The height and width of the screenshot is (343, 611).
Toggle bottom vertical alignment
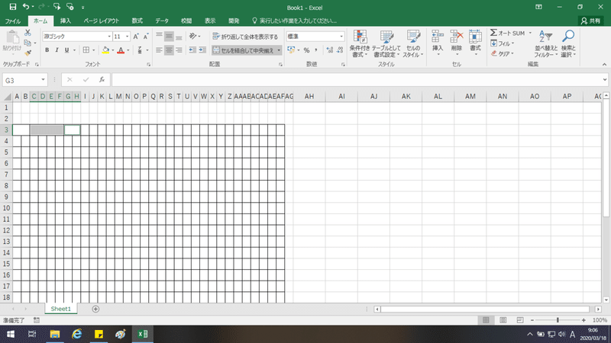(179, 36)
